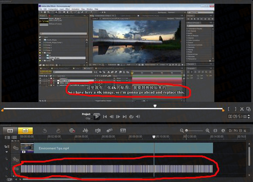Image resolution: width=253 pixels, height=182 pixels.
Task: Select the subtitle clips on the title track
Action: coord(117,169)
